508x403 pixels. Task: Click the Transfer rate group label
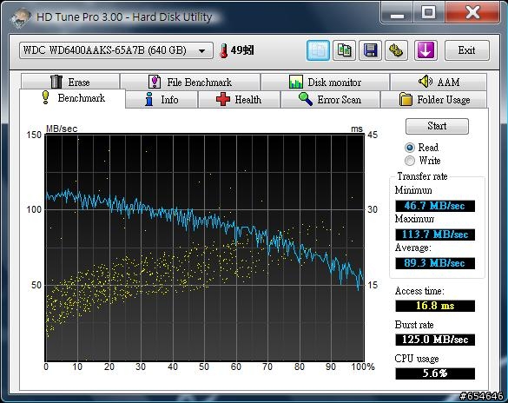tap(422, 176)
